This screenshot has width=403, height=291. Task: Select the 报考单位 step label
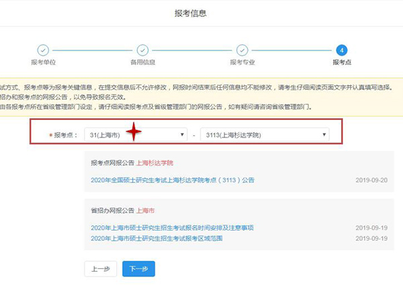click(43, 64)
